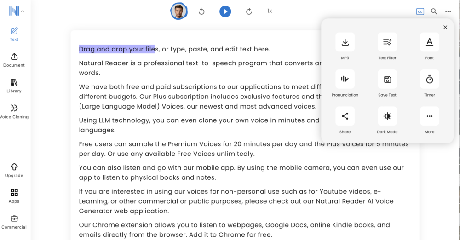Open the search magnifier icon
The width and height of the screenshot is (460, 240).
point(434,11)
